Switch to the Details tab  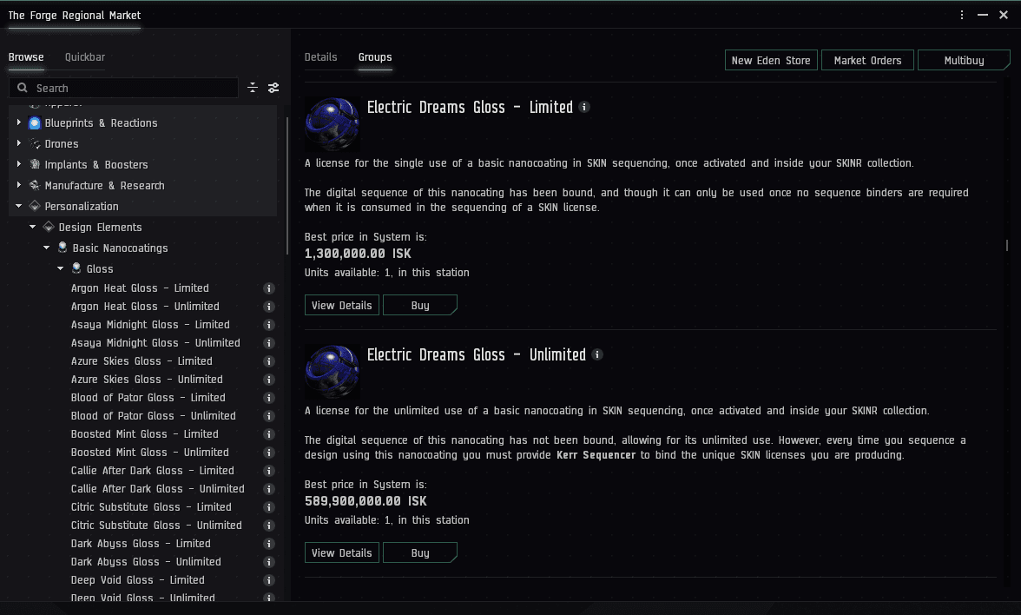point(320,57)
